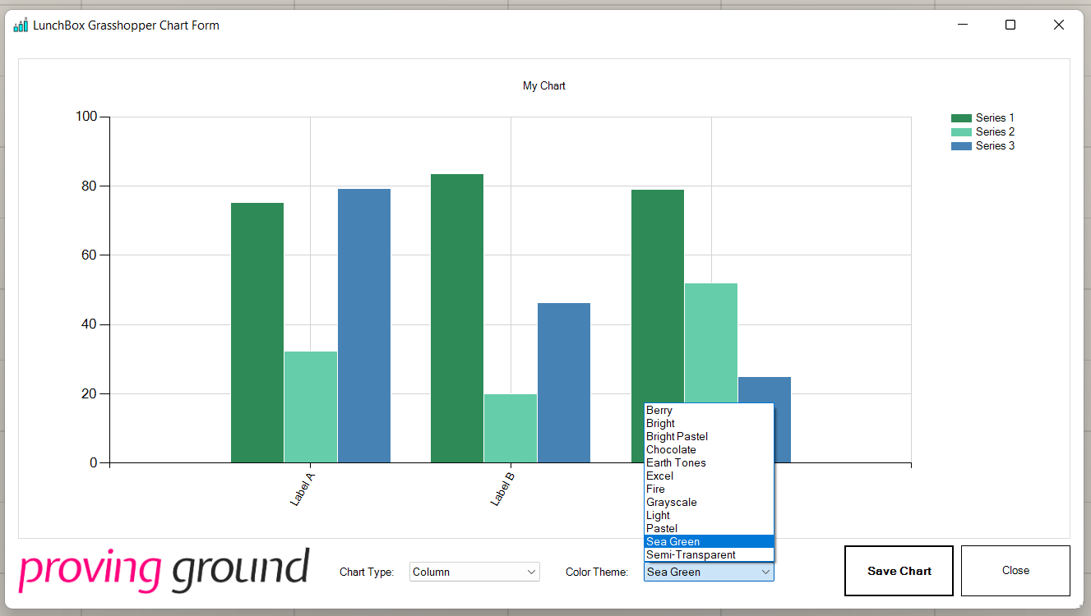Click the LunchBox chart icon in the title bar

click(x=19, y=25)
